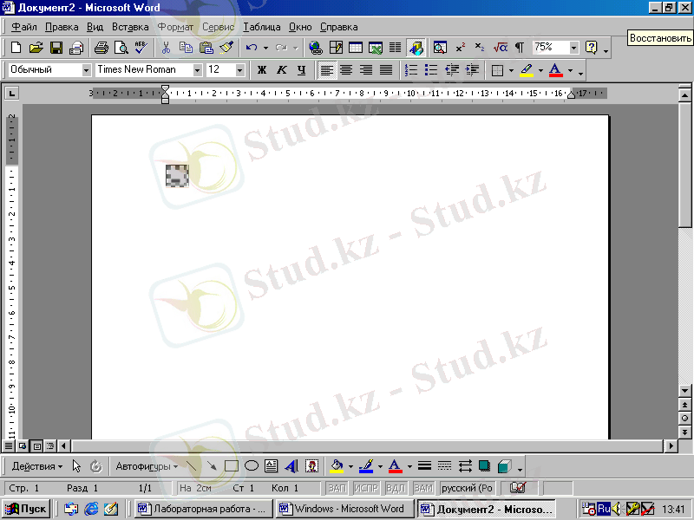Center the paragraph text
Viewport: 694px width, 520px height.
(346, 70)
